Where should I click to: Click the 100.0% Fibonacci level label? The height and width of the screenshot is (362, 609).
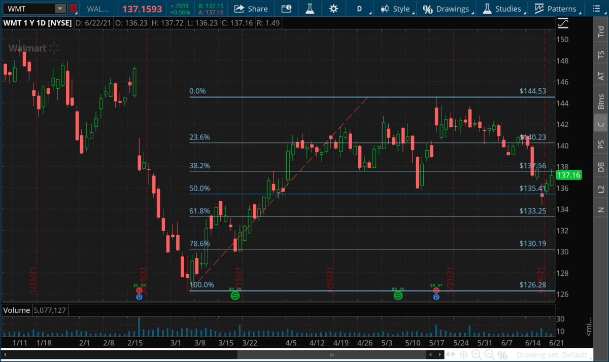coord(202,285)
